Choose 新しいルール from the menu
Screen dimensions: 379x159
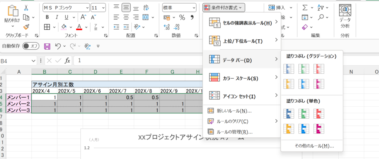[x=234, y=111]
